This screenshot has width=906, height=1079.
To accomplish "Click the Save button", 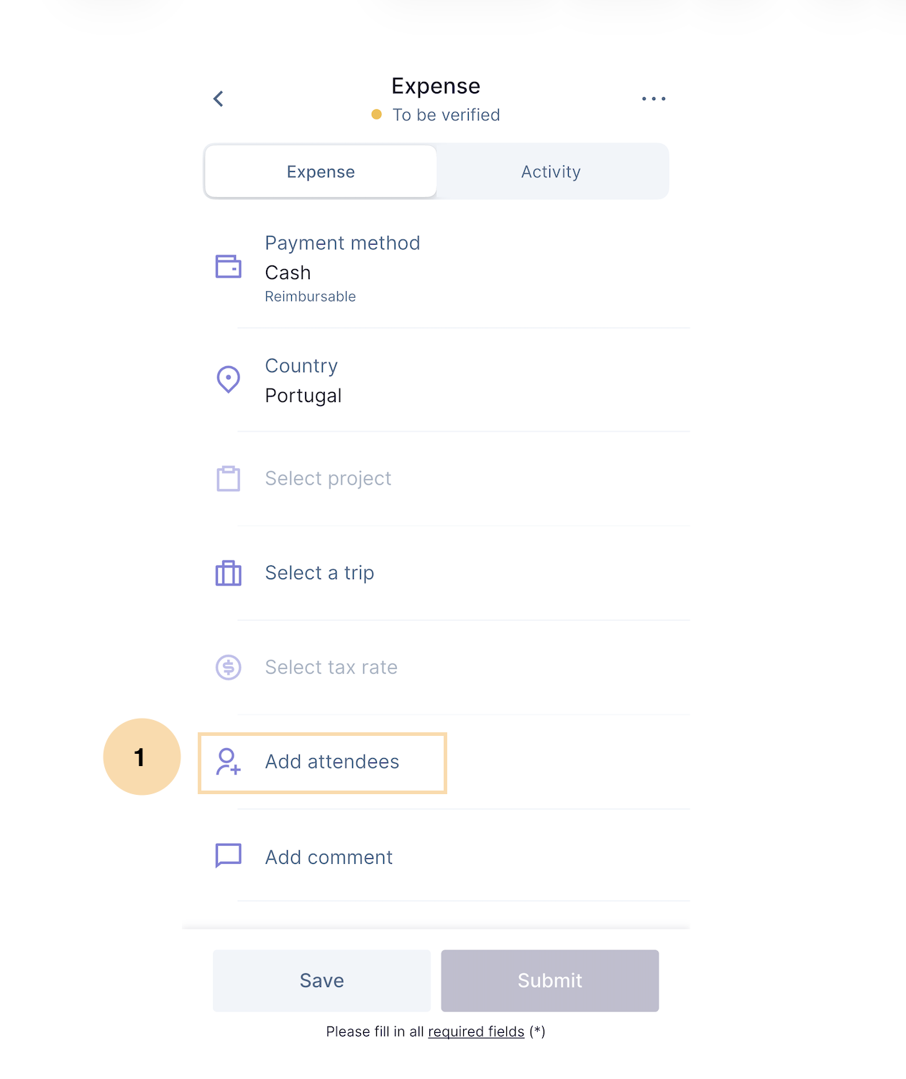I will coord(321,980).
